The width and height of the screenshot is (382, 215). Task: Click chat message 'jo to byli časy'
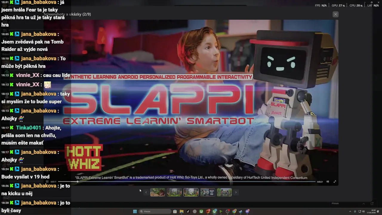click(x=36, y=207)
